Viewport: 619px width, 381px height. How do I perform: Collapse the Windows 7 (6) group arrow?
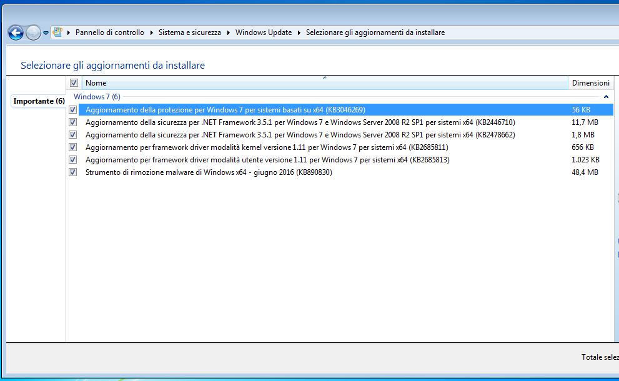[606, 96]
